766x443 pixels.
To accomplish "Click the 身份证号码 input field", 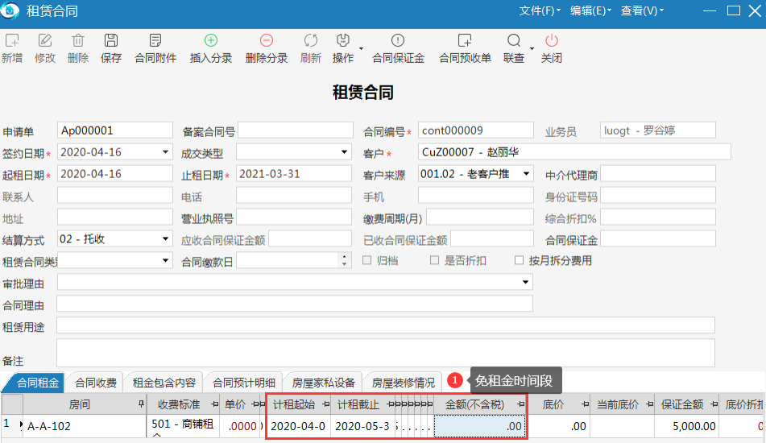I will tap(658, 196).
